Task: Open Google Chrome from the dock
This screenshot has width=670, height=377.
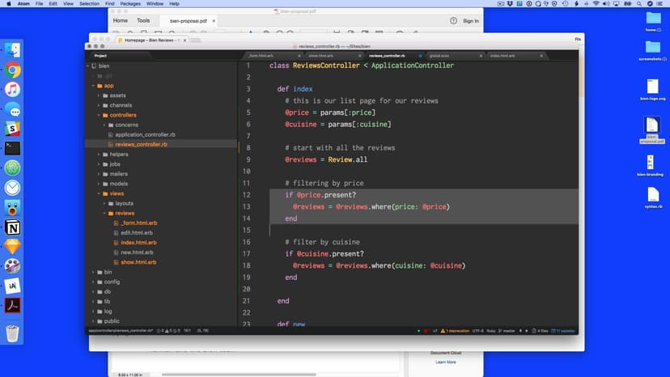Action: (13, 70)
